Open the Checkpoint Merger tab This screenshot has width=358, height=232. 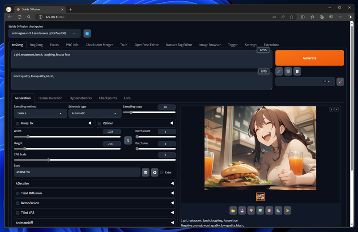click(x=99, y=45)
